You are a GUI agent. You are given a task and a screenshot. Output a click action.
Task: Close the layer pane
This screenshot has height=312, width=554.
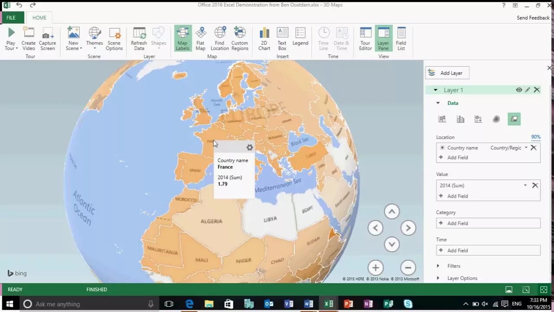pos(549,68)
